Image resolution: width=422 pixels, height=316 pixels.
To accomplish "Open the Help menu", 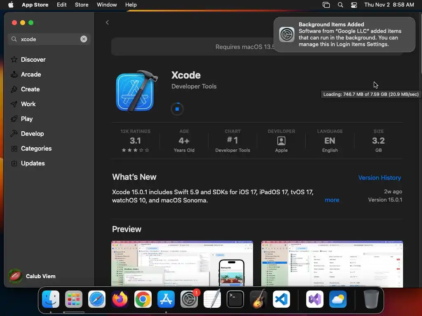I will [x=131, y=5].
